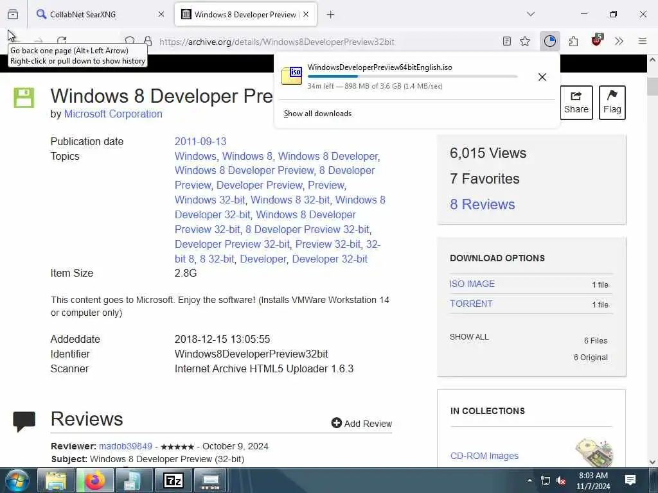The height and width of the screenshot is (493, 658).
Task: Open the Windows 8 Developer Preview topic link
Action: click(x=244, y=171)
